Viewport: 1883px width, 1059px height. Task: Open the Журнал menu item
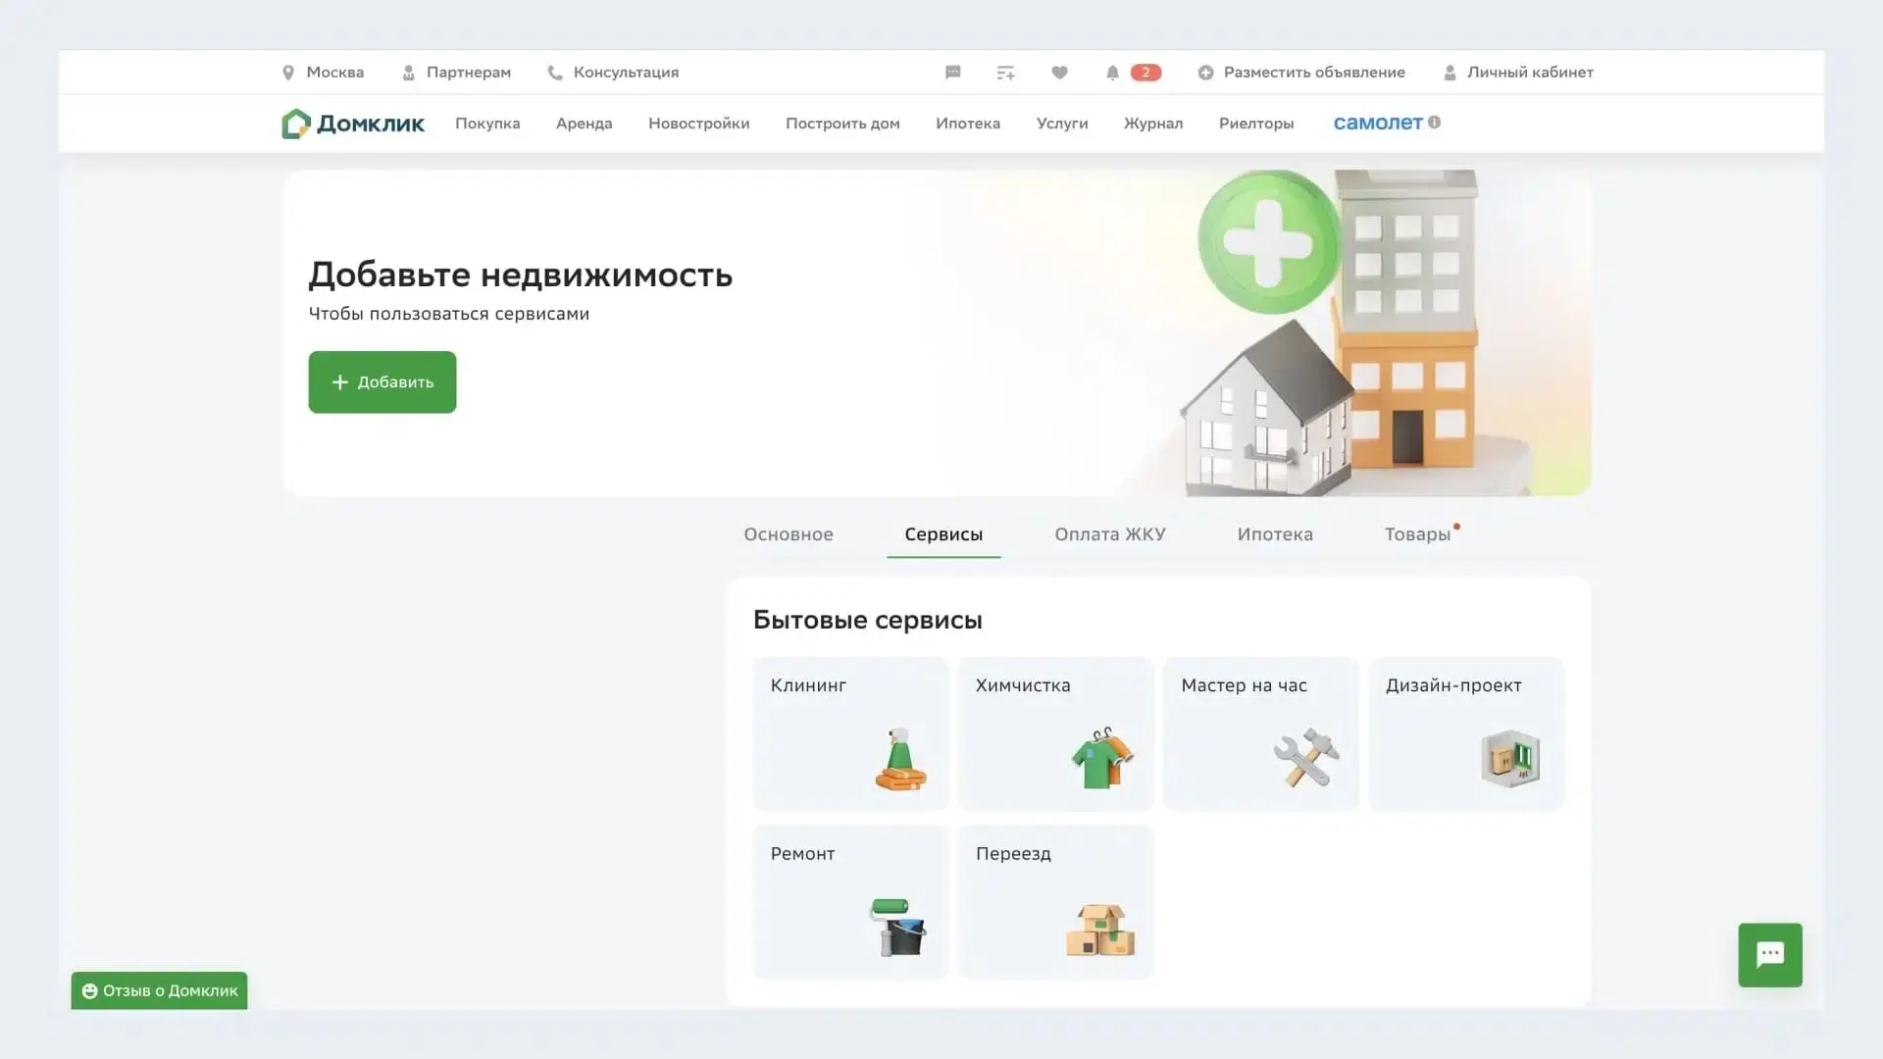1153,124
